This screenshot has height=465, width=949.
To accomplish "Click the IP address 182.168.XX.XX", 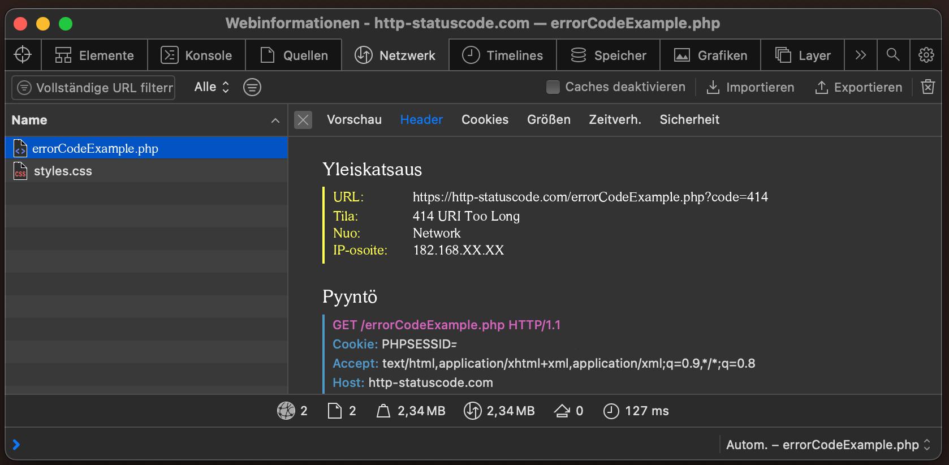I will click(458, 250).
